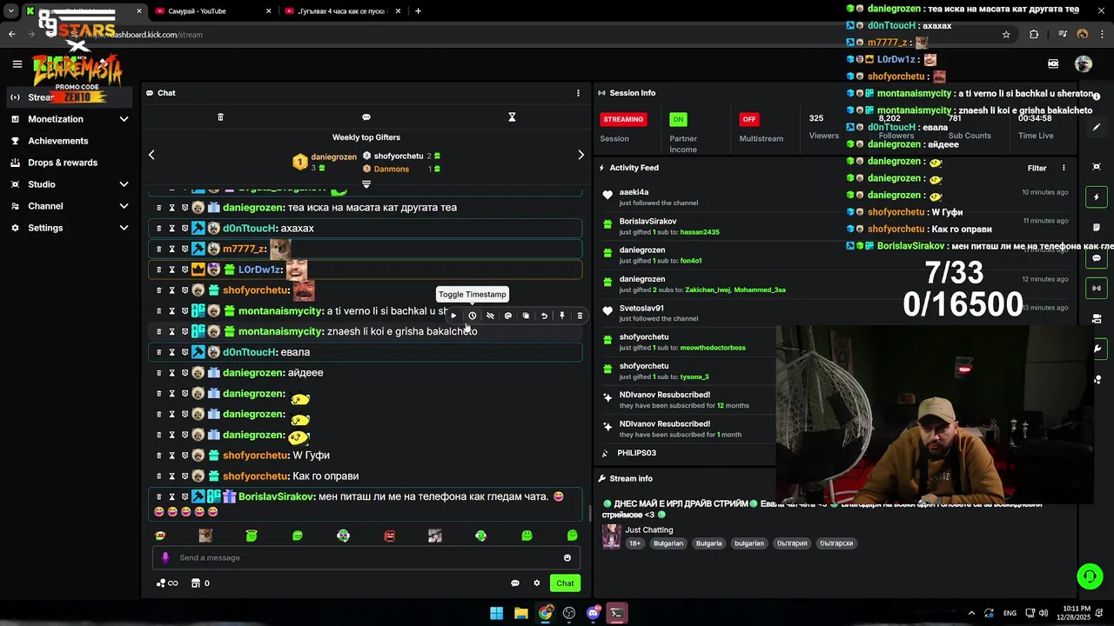Insert the red angry emote
The image size is (1114, 626).
pos(389,536)
